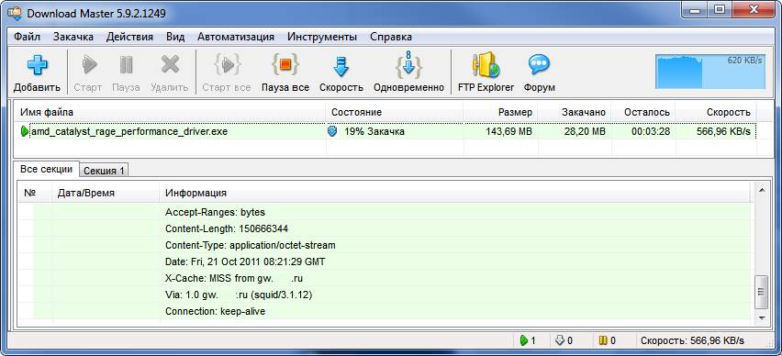The width and height of the screenshot is (782, 356).
Task: Open the Справка menu
Action: click(391, 37)
